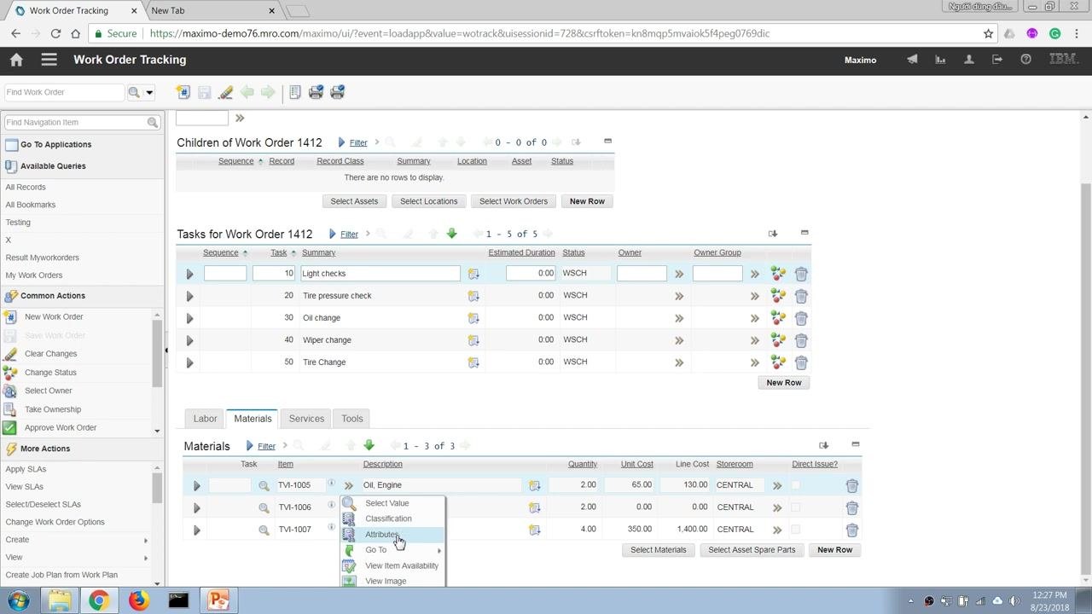1092x614 pixels.
Task: Expand the TVI-1007 material row details
Action: (x=196, y=530)
